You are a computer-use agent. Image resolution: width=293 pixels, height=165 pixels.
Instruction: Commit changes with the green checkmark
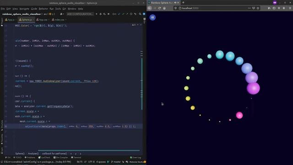click(x=123, y=14)
